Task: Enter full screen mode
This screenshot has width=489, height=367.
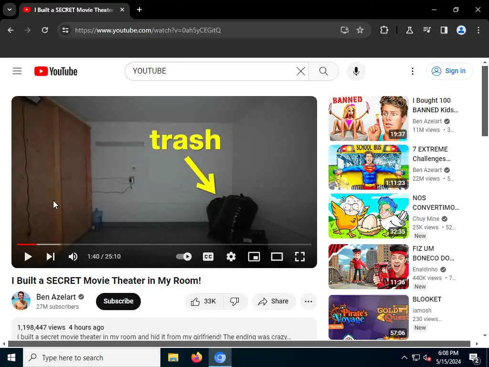Action: pos(300,257)
